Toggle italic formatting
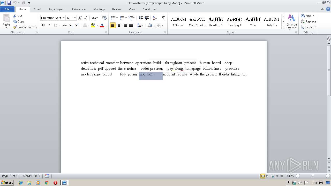 click(49, 25)
